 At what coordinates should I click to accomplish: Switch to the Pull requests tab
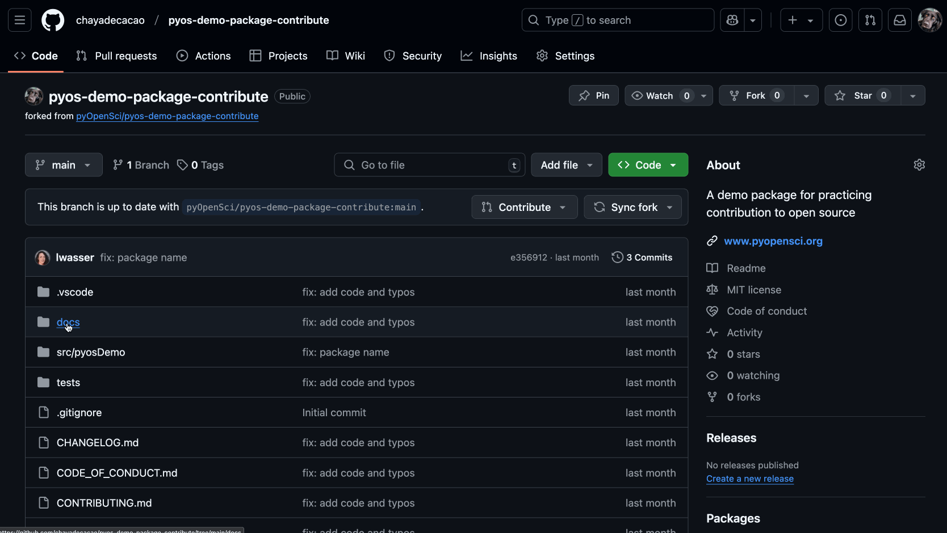coord(116,56)
